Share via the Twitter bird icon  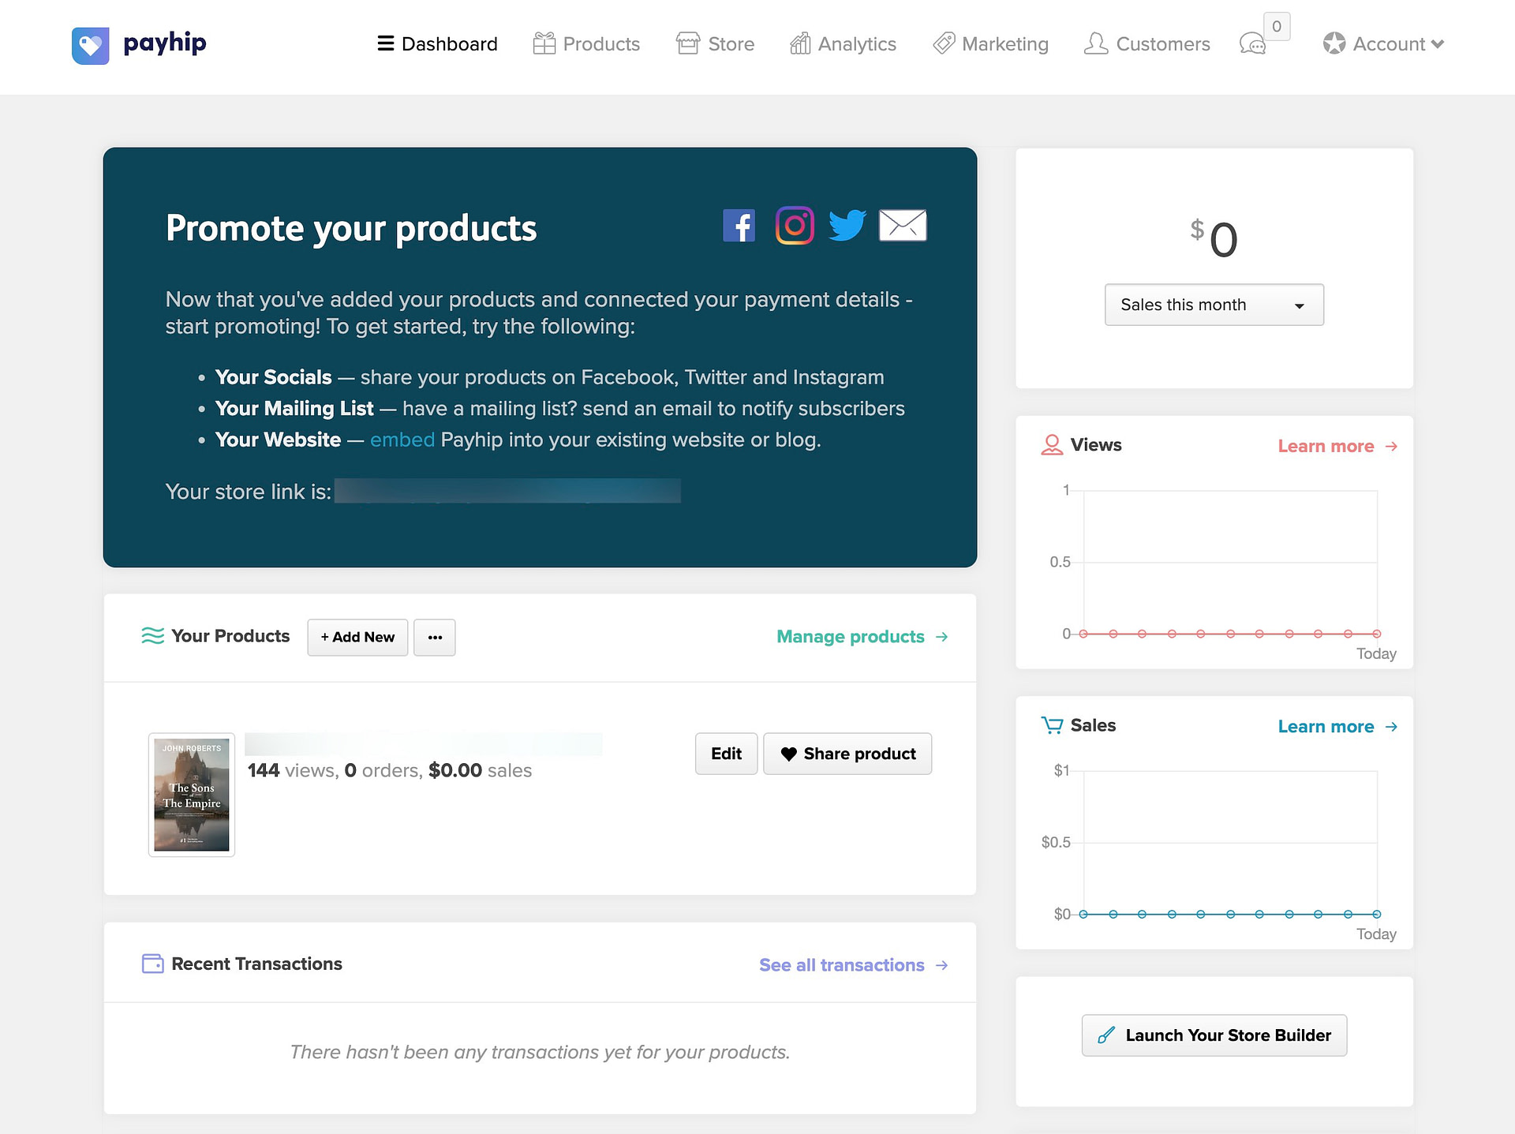coord(847,226)
